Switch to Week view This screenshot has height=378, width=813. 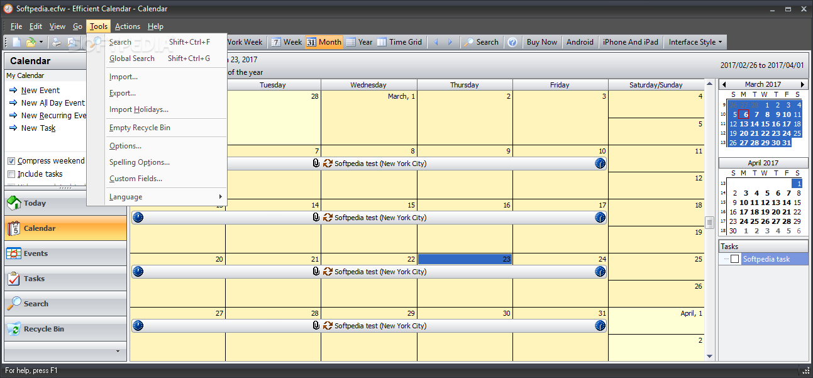point(287,42)
